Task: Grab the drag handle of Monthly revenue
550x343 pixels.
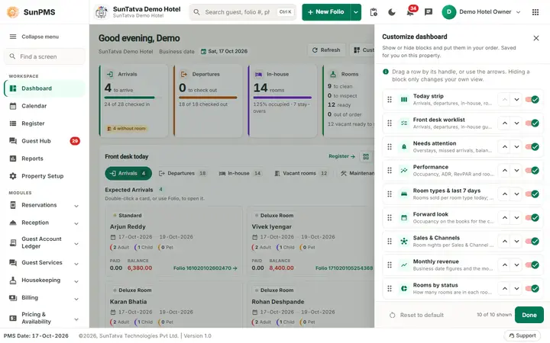Action: tap(390, 265)
